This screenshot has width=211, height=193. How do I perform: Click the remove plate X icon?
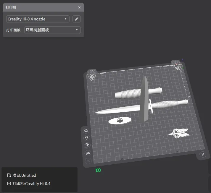[x=88, y=161]
